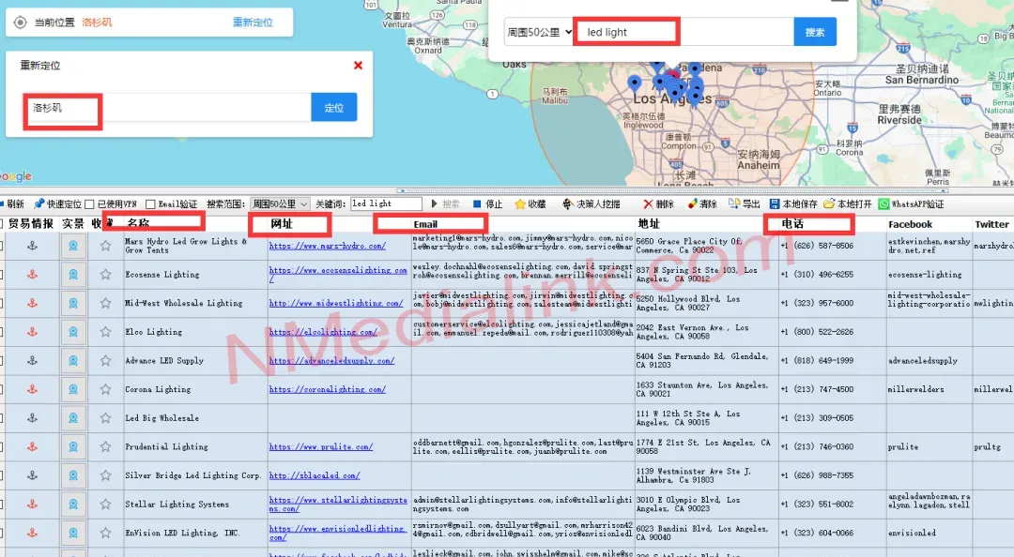The width and height of the screenshot is (1014, 557).
Task: Click the 快速定位 quick locate icon
Action: pos(38,204)
